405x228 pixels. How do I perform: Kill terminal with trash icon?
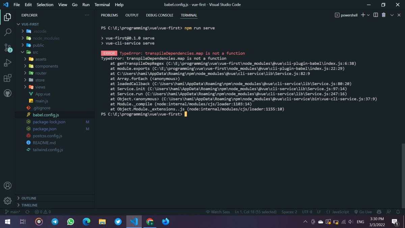(384, 15)
